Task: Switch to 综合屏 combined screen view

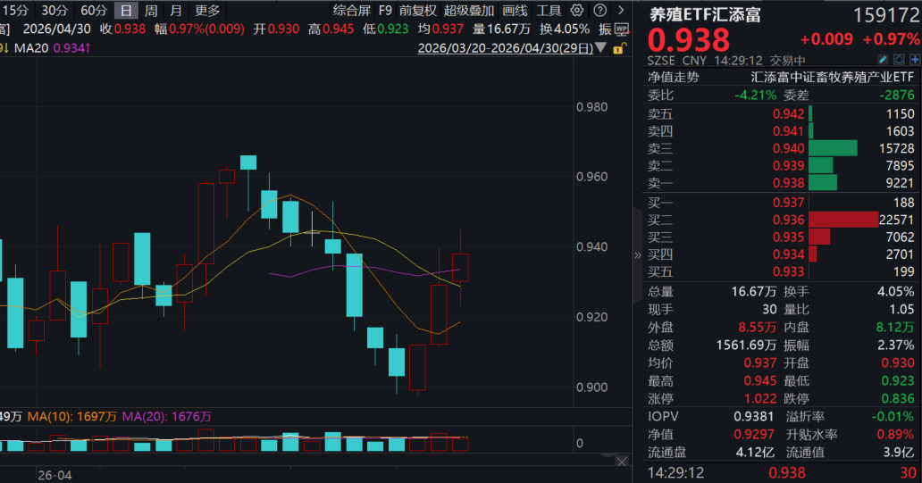Action: (x=352, y=11)
